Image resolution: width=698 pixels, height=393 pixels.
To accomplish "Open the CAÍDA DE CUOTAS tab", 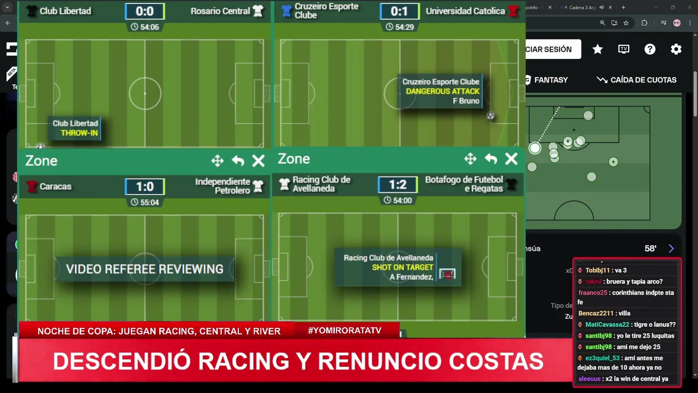I will point(636,80).
